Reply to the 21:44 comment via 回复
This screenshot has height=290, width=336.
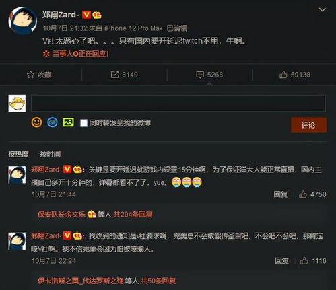coord(281,194)
